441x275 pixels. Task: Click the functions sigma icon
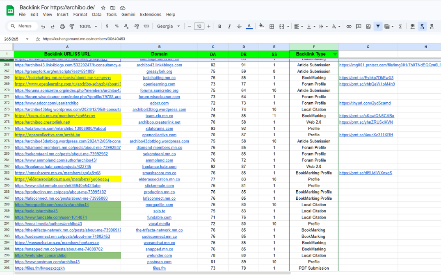[400, 27]
